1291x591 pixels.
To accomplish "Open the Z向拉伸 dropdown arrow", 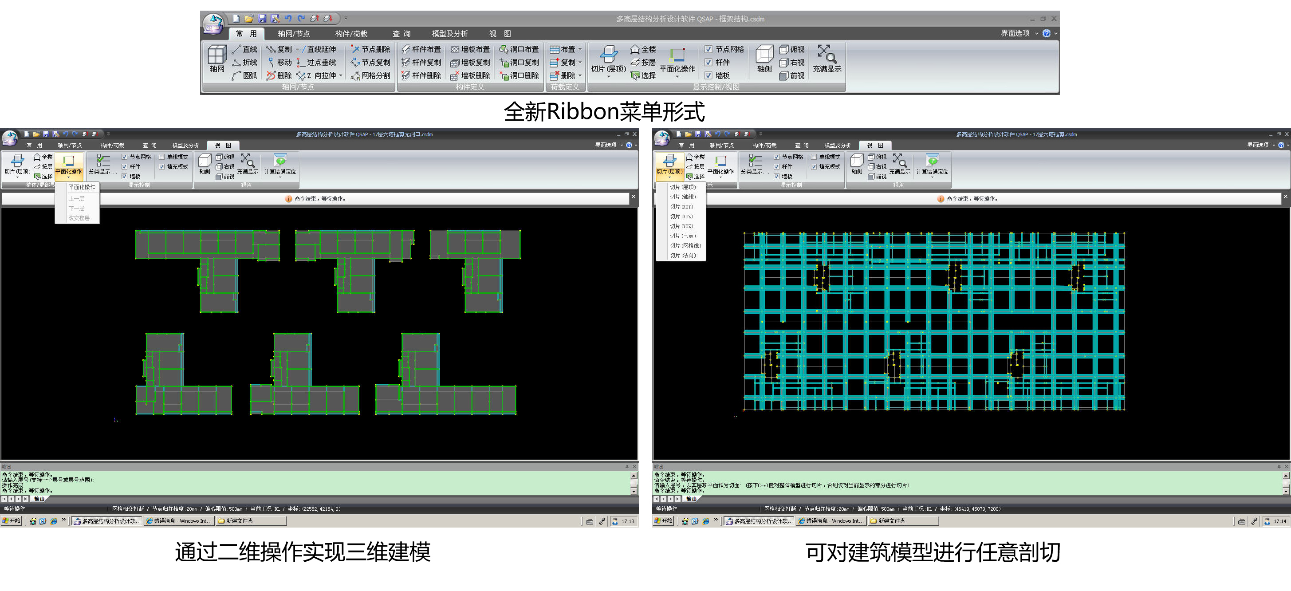I will [x=341, y=75].
